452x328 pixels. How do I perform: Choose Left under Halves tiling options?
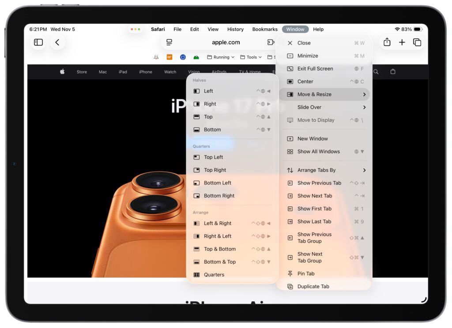[x=207, y=91]
